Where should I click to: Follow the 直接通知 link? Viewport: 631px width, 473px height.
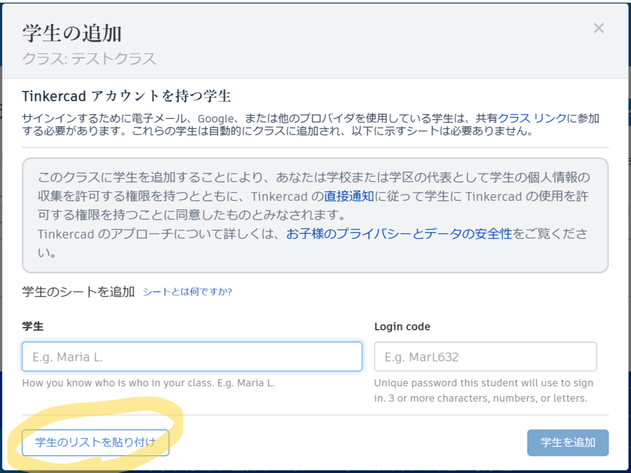pos(349,196)
